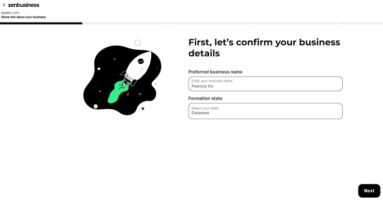Select the second progress bar segment
383x202 pixels.
[x=125, y=24]
